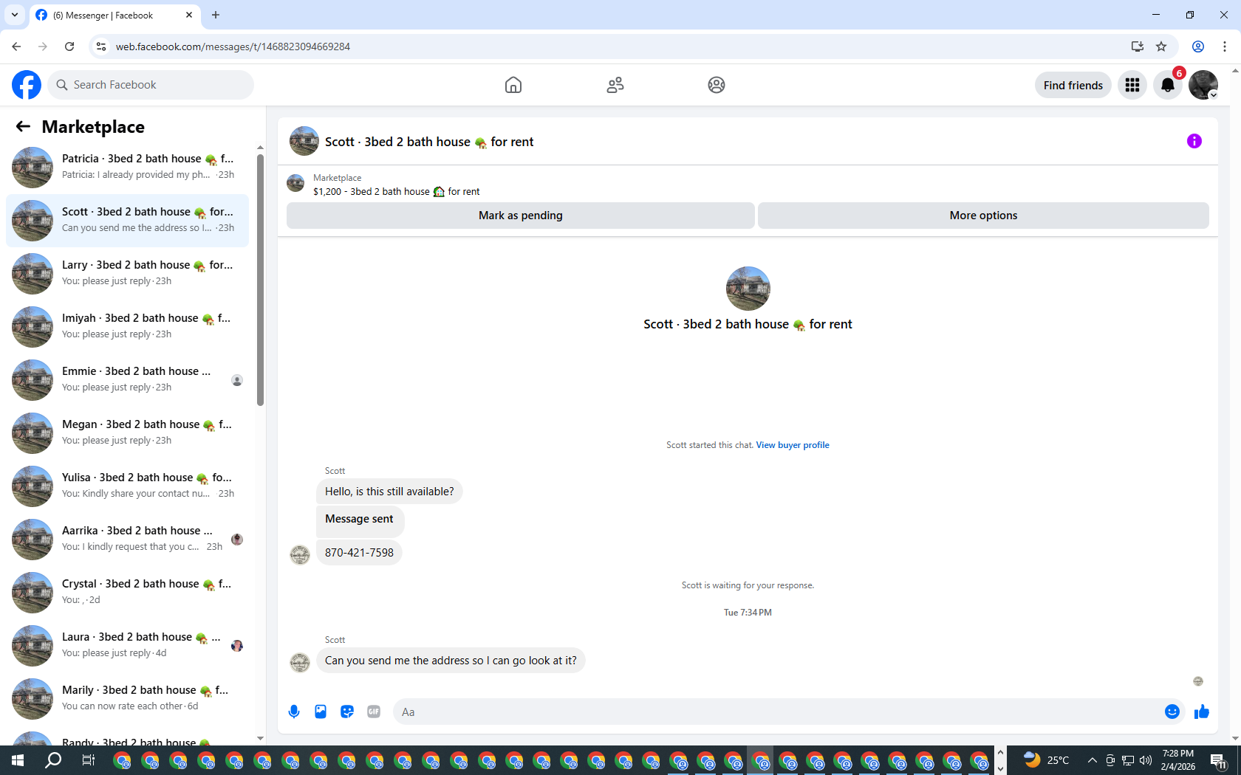The height and width of the screenshot is (775, 1241).
Task: Open the Facebook menu grid icon
Action: tap(1132, 85)
